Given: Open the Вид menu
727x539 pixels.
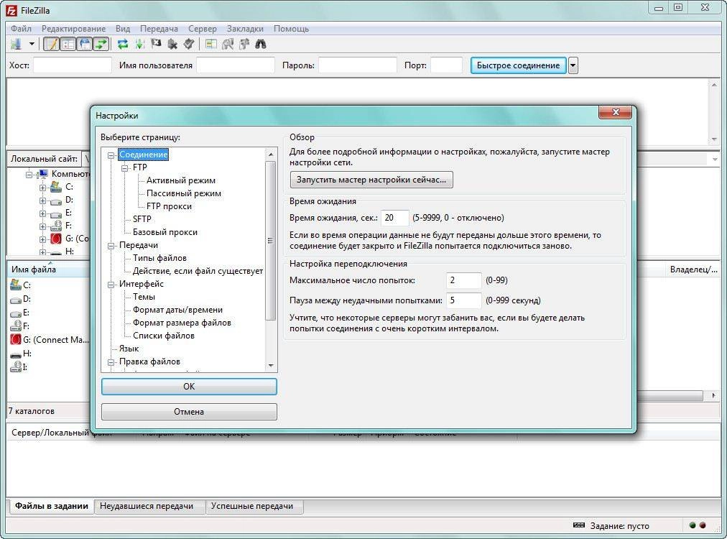Looking at the screenshot, I should click(x=123, y=28).
